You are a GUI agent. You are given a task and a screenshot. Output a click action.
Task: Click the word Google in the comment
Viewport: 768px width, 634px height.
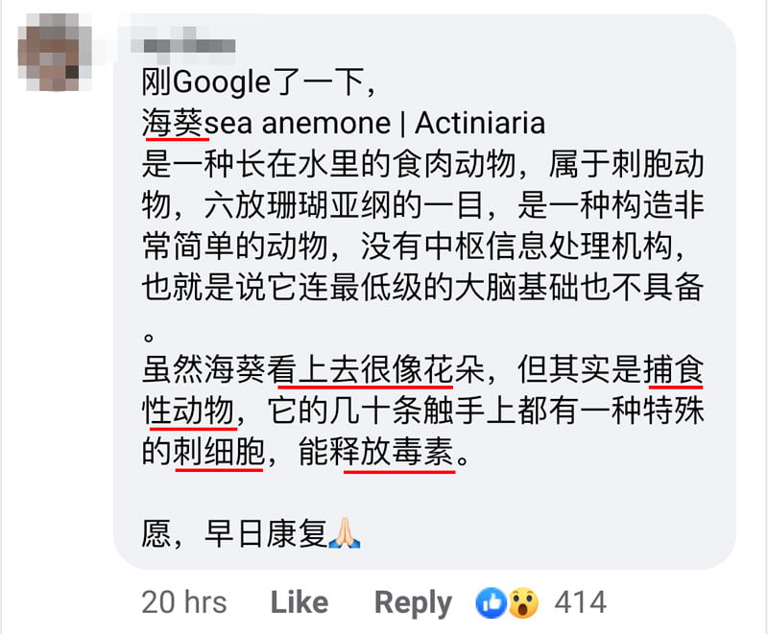pyautogui.click(x=222, y=82)
